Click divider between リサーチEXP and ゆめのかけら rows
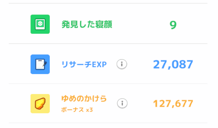The height and width of the screenshot is (128, 218). coord(108,84)
